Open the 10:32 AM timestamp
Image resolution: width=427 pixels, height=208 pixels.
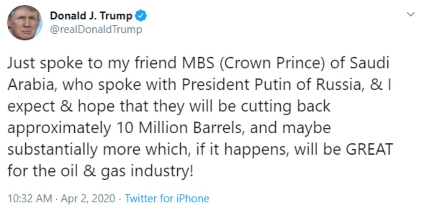(30, 199)
